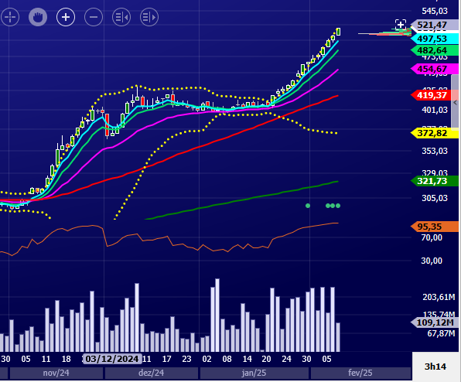461x382 pixels.
Task: Click the latest candle at chart top
Action: tap(339, 32)
